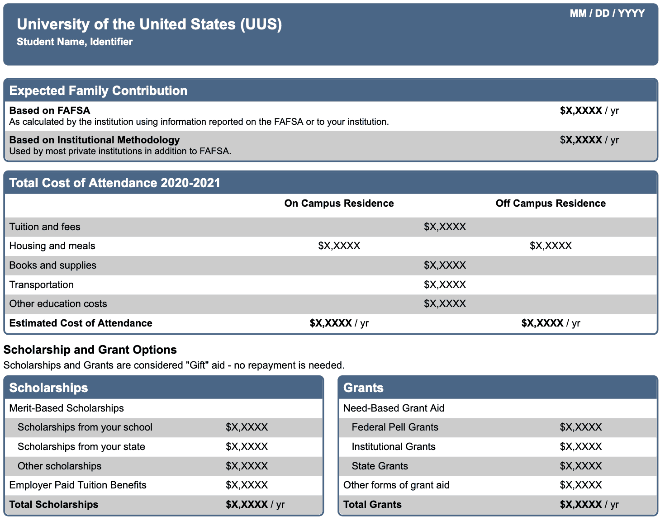Click the Estimated Cost of Attendance label
Screen dimensions: 665x521
(x=81, y=323)
